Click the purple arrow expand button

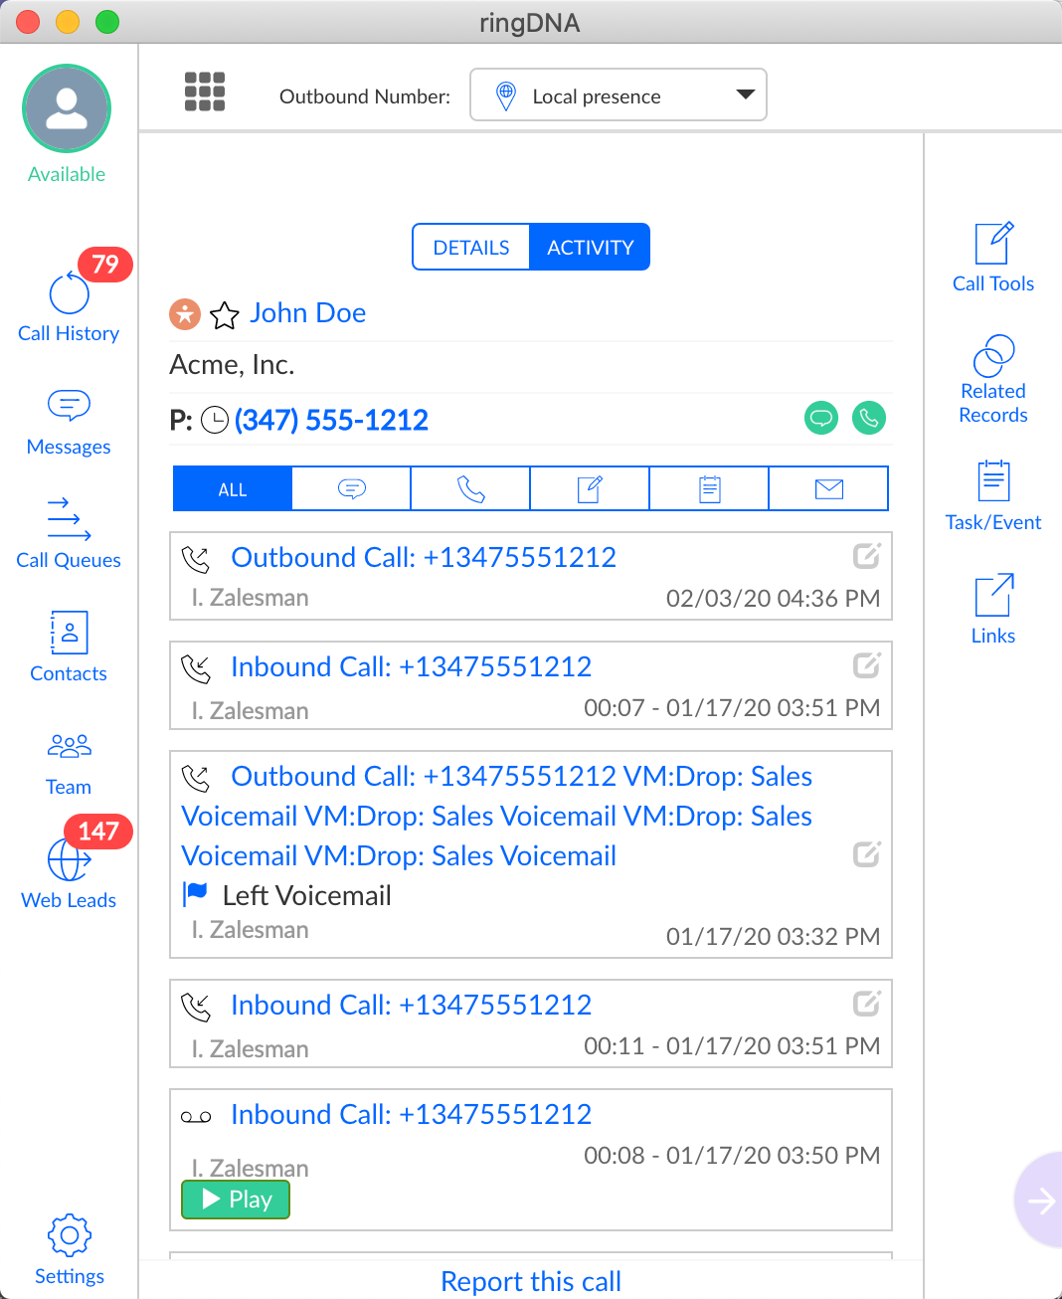[x=1040, y=1201]
